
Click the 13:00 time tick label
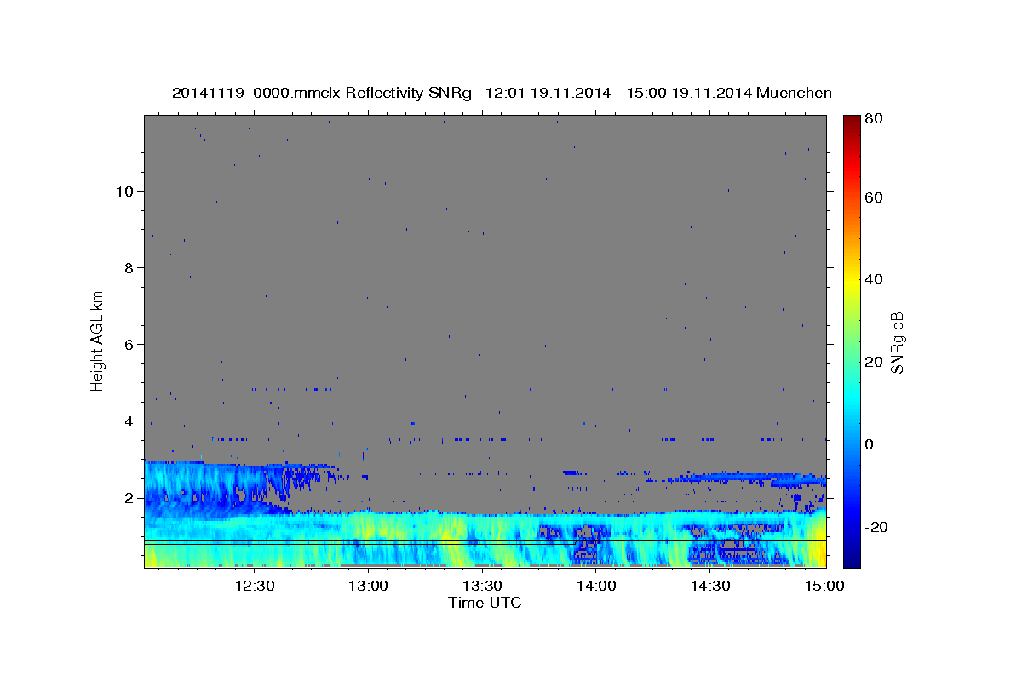tap(368, 586)
